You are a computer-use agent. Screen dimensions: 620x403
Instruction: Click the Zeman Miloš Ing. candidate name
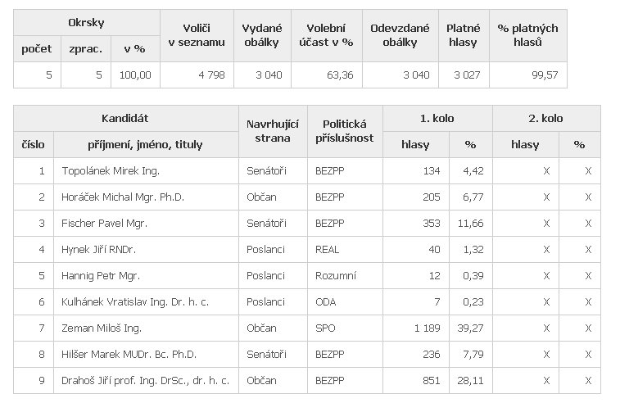(102, 328)
